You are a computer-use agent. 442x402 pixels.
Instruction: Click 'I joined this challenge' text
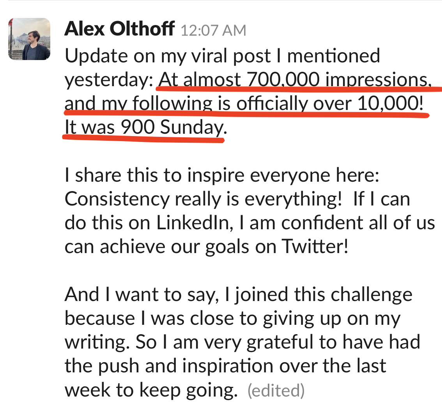click(x=318, y=294)
